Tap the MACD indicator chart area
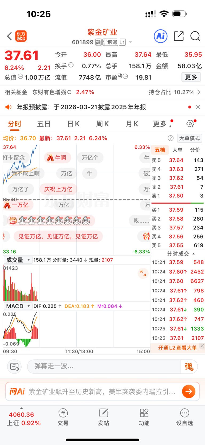This screenshot has width=205, height=445. pos(77,329)
